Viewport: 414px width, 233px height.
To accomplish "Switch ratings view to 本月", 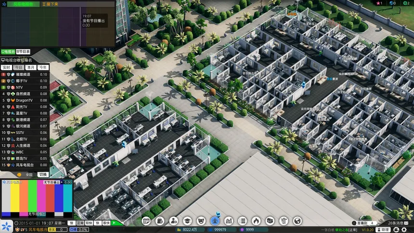I will click(x=31, y=67).
